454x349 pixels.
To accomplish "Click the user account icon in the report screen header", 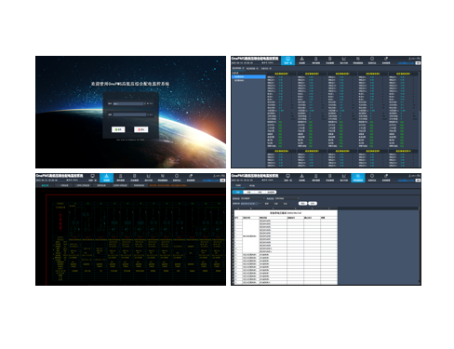I will (x=409, y=176).
